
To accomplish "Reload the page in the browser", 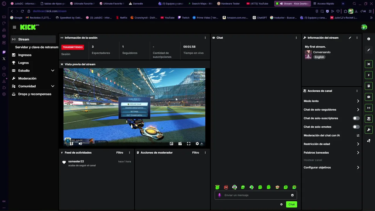I will click(22, 11).
